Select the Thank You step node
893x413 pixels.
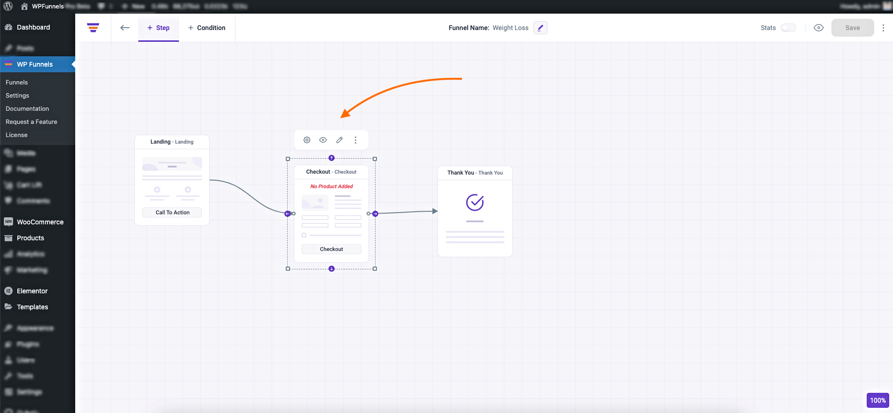click(475, 211)
